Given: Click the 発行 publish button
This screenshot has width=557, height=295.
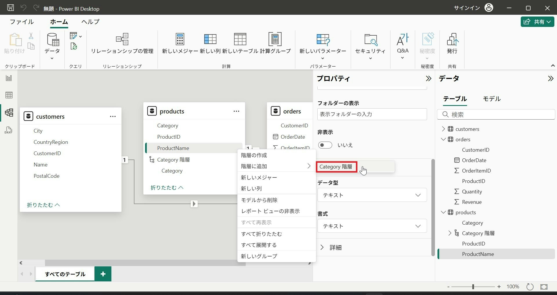Looking at the screenshot, I should tap(452, 43).
